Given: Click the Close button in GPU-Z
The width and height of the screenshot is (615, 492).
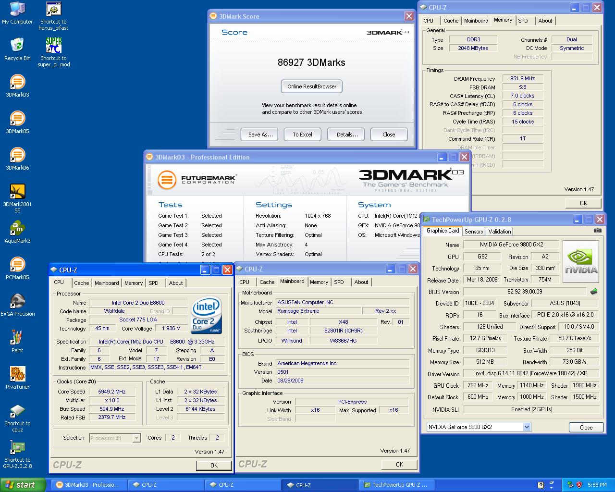Looking at the screenshot, I should (x=586, y=427).
